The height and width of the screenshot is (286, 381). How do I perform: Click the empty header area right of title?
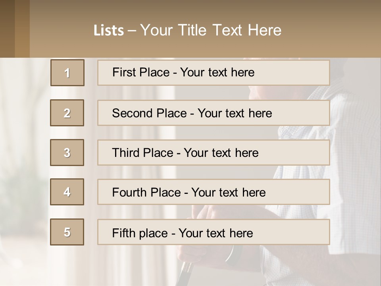(x=333, y=30)
